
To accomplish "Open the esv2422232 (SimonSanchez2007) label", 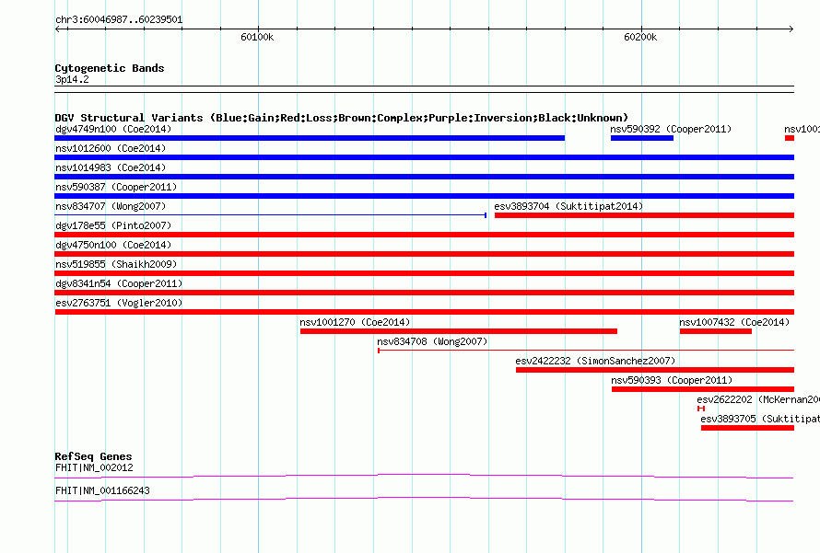I will (595, 361).
